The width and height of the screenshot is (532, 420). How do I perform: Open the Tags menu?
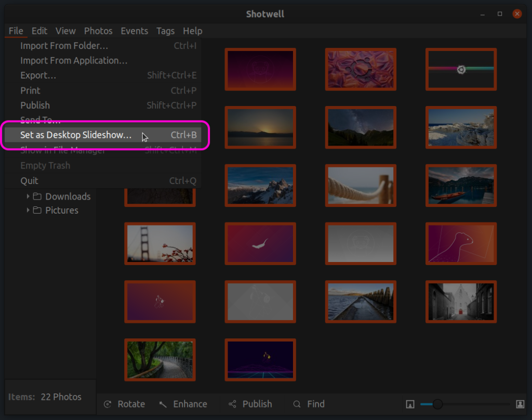tap(165, 31)
